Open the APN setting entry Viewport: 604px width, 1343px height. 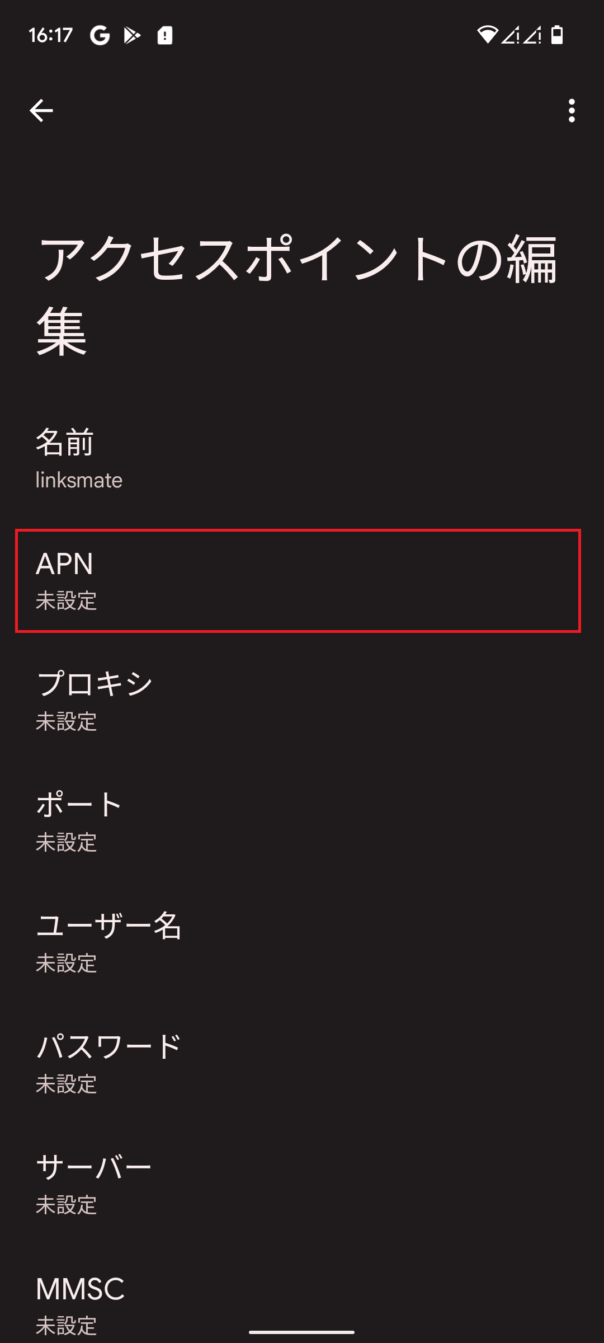click(x=298, y=581)
